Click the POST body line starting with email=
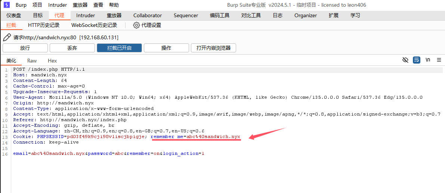The image size is (445, 193). (x=108, y=154)
